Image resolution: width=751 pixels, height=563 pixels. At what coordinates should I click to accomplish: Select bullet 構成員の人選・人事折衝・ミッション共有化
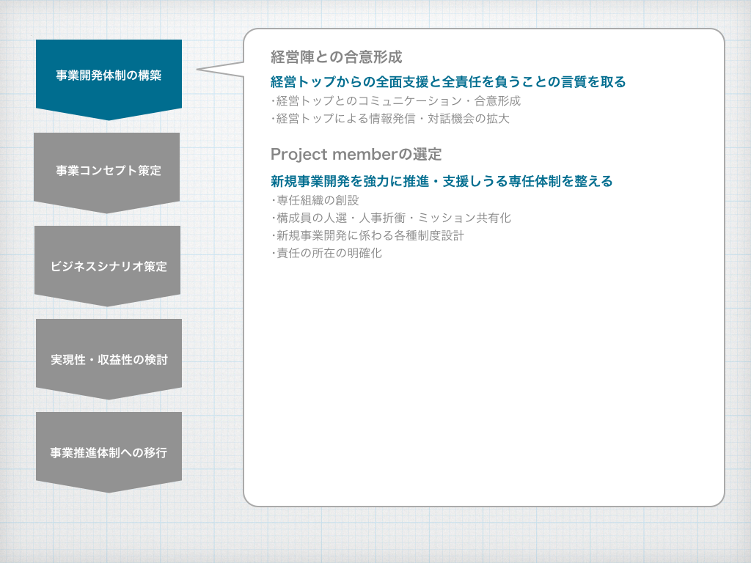tap(391, 218)
